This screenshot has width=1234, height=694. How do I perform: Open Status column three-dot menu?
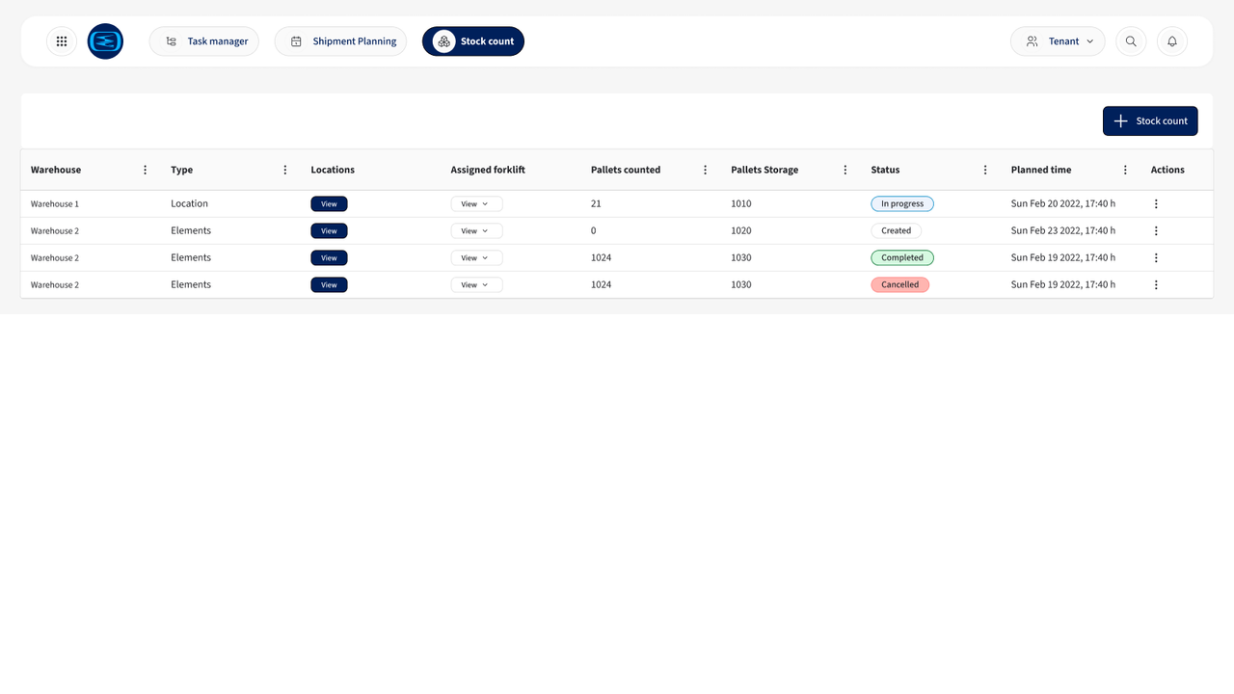(x=985, y=170)
